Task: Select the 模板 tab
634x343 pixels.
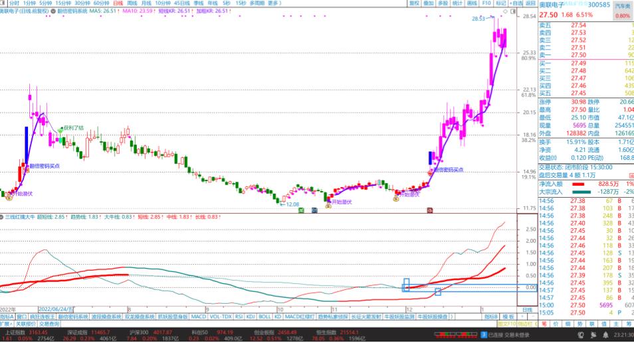Action: coord(508,316)
